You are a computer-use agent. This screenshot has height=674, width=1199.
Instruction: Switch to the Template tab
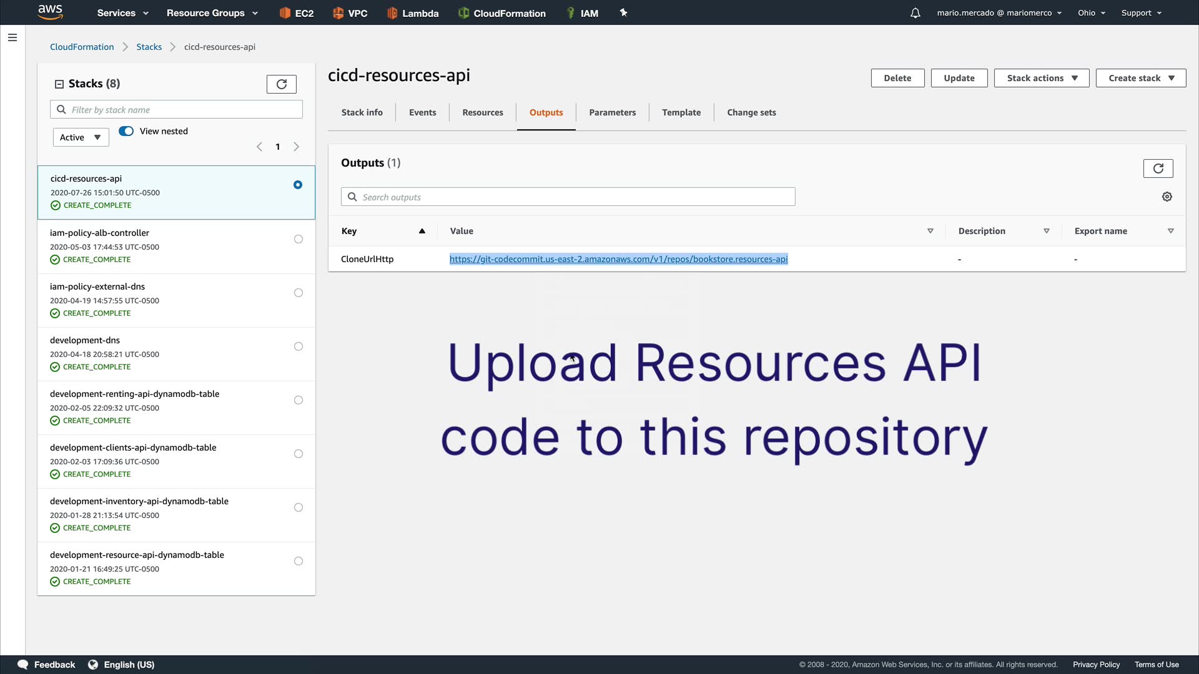coord(681,112)
